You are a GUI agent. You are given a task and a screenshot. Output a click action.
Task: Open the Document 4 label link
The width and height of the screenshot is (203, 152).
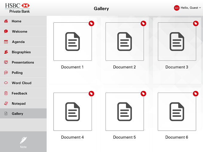tap(73, 137)
